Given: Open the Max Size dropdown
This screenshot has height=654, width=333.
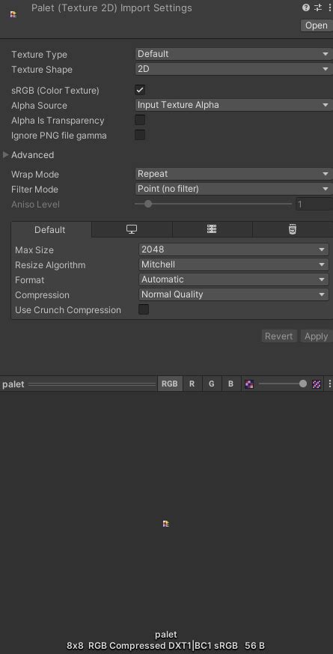Looking at the screenshot, I should pos(233,249).
